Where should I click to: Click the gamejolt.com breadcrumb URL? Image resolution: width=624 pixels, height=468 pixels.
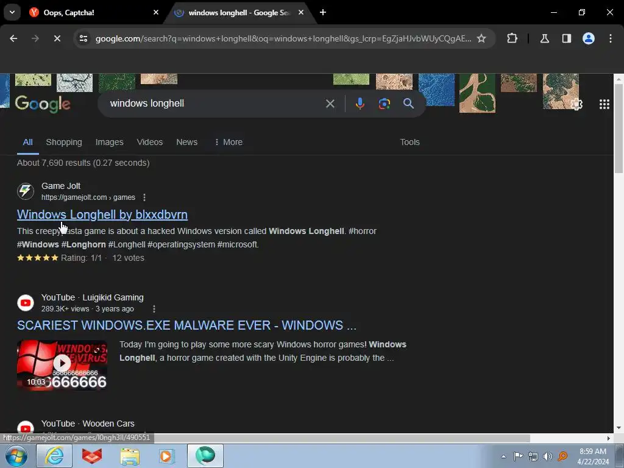coord(88,197)
